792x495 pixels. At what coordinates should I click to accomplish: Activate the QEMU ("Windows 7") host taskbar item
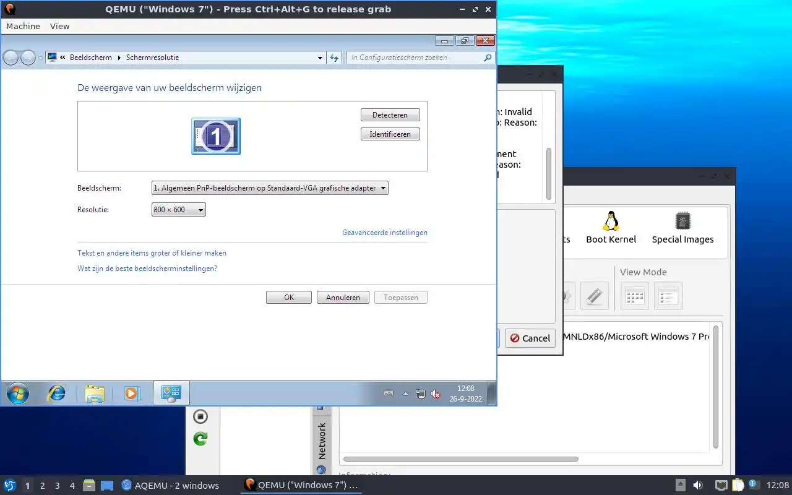tap(301, 485)
